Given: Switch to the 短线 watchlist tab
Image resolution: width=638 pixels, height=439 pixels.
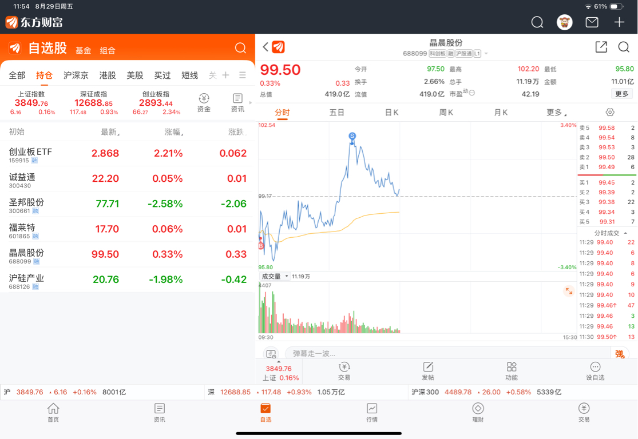Looking at the screenshot, I should click(189, 75).
